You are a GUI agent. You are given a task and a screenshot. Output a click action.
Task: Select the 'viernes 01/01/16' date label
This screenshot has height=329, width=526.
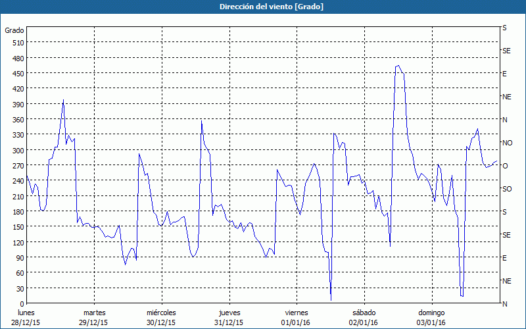[297, 317]
